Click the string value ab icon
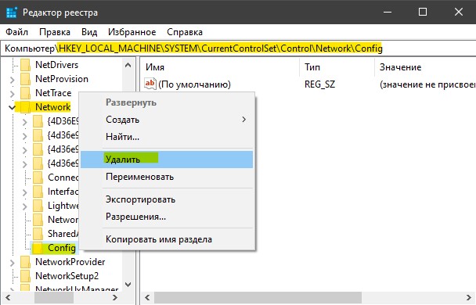The height and width of the screenshot is (305, 476). pos(150,84)
